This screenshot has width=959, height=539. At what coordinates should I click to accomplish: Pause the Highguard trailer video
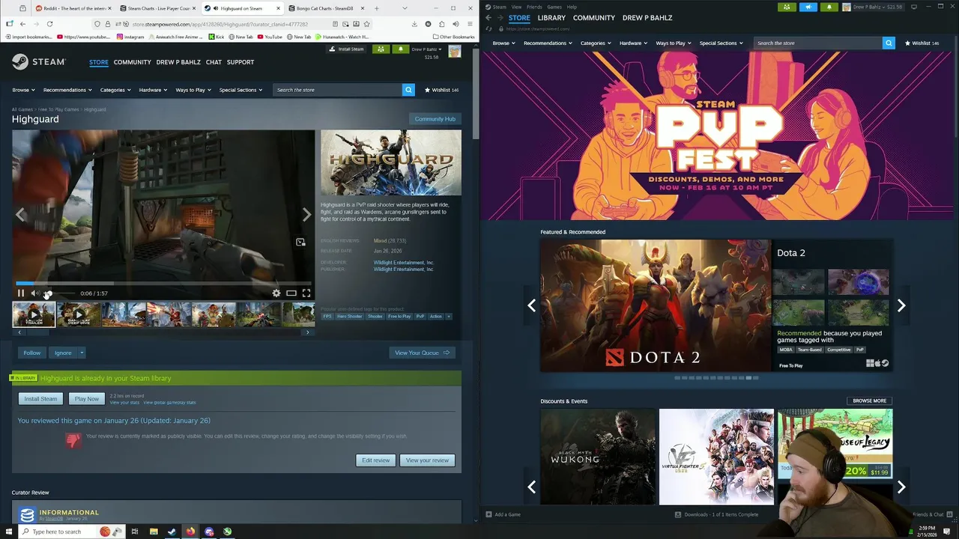coord(21,293)
